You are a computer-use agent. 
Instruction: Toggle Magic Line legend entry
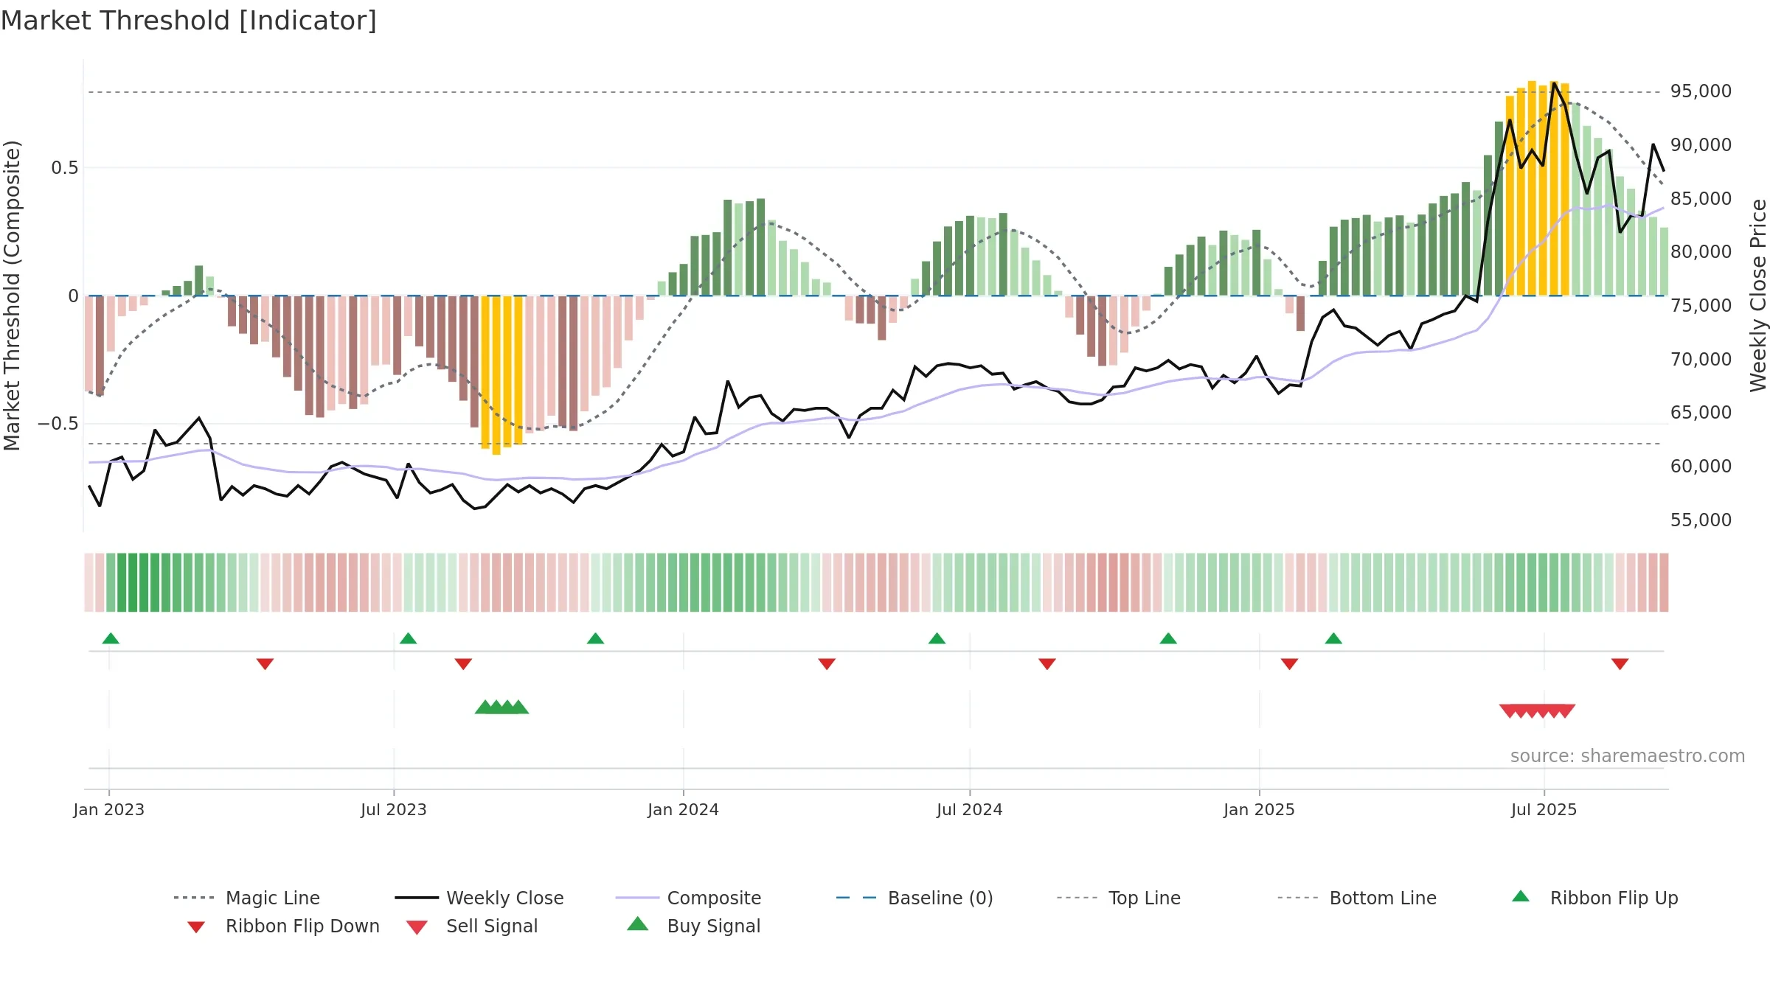247,898
